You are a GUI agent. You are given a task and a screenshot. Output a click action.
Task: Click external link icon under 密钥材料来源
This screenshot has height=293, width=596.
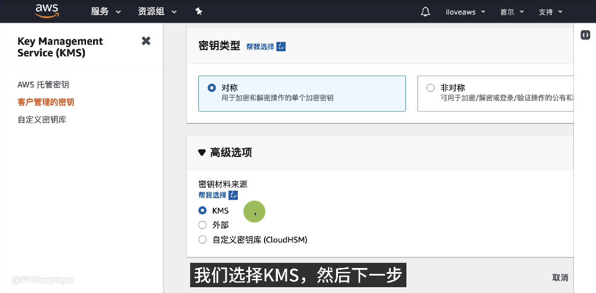233,195
